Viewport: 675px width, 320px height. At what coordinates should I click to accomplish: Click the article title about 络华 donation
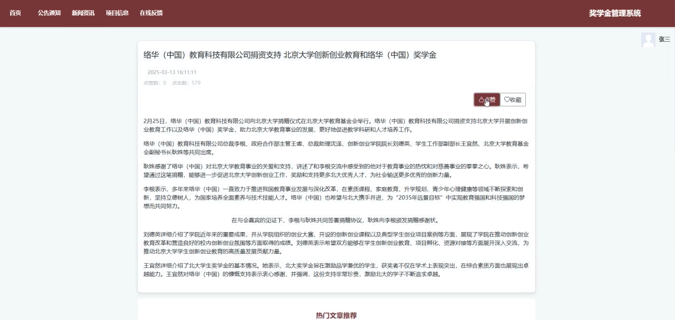pos(290,55)
